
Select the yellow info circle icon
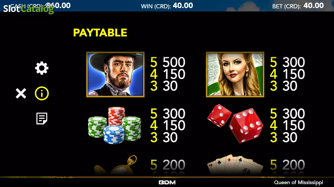coord(42,94)
